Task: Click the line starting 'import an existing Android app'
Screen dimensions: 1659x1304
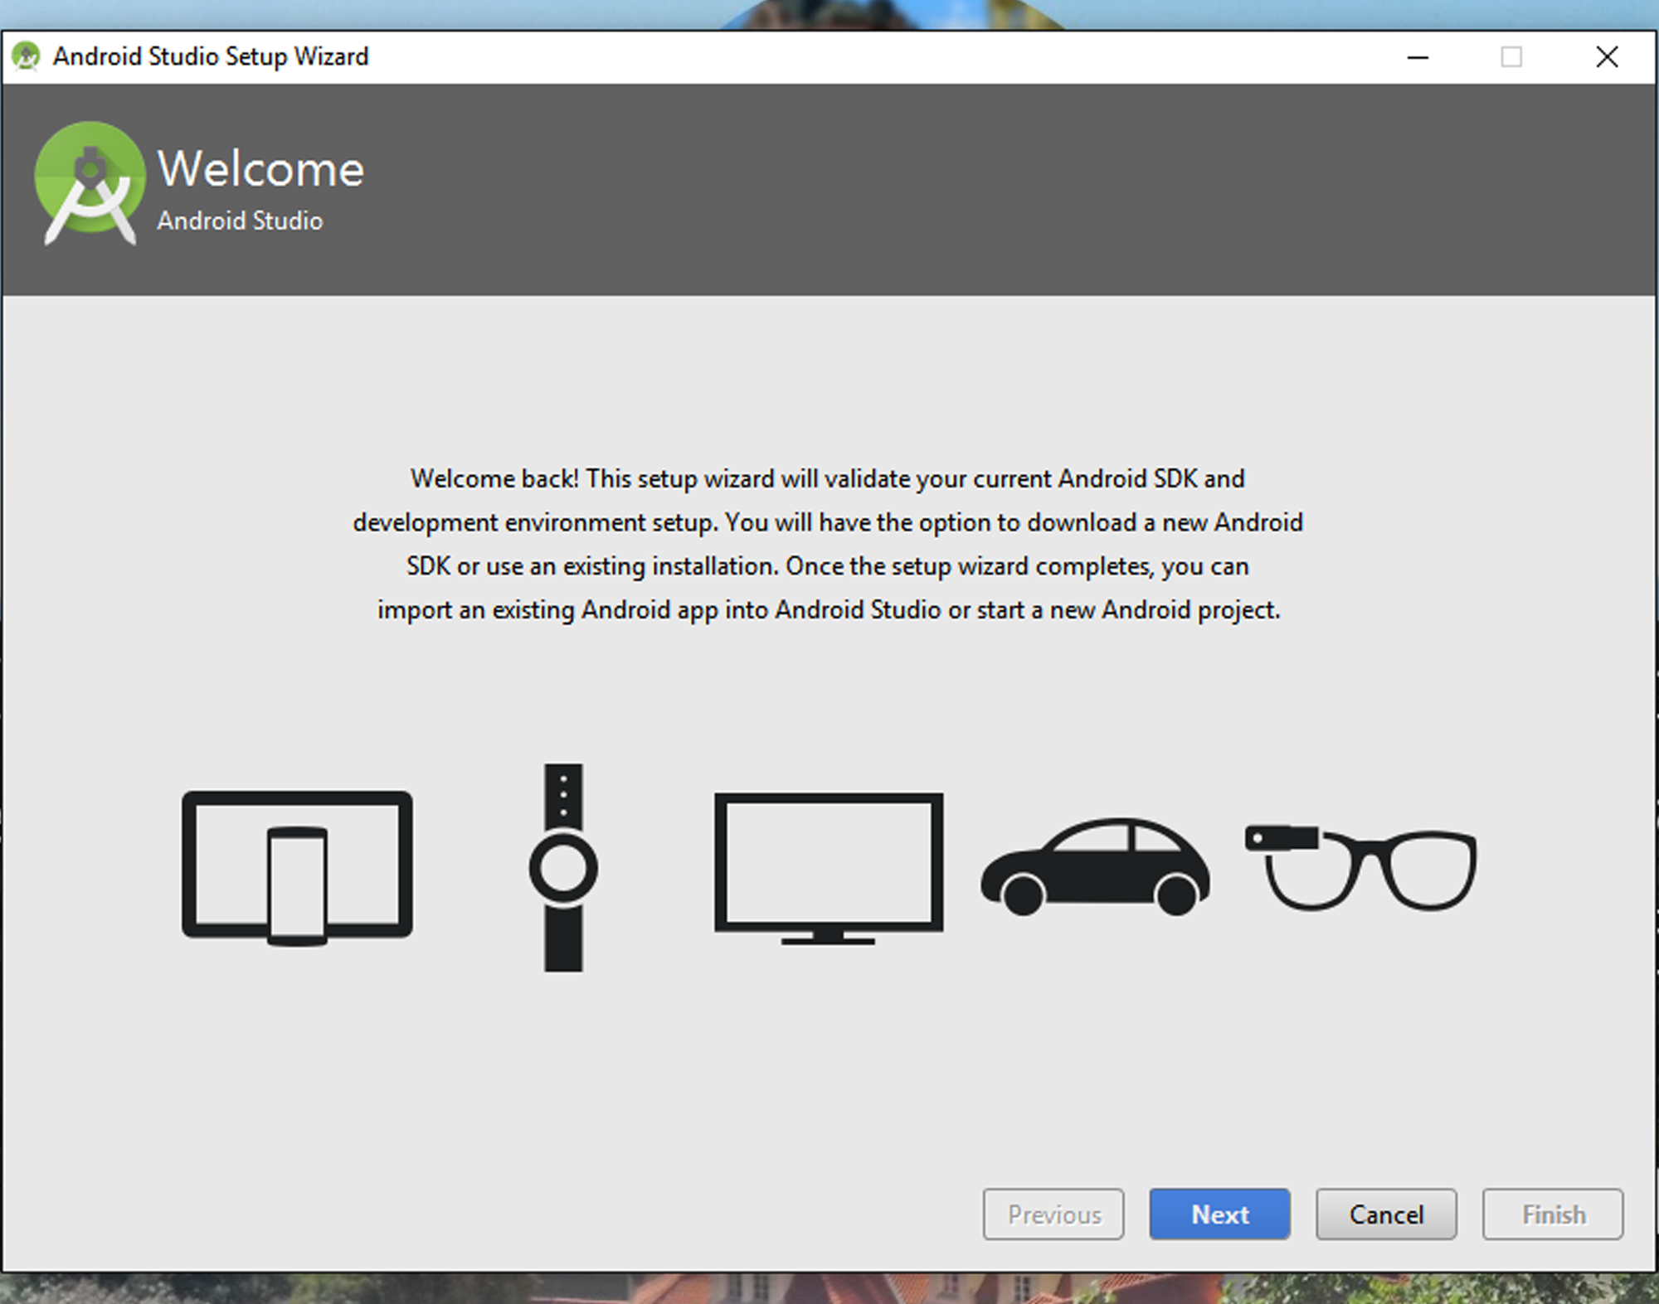Action: click(829, 610)
